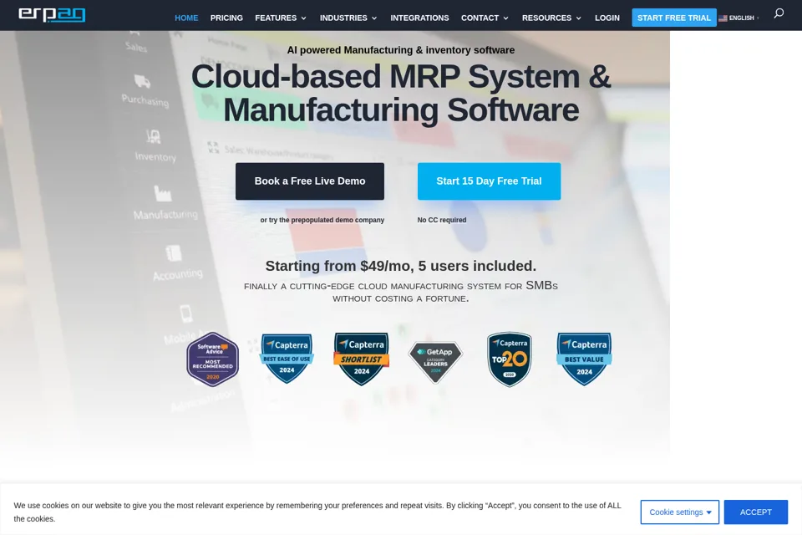The height and width of the screenshot is (535, 802).
Task: Book a Free Live Demo
Action: coord(310,181)
